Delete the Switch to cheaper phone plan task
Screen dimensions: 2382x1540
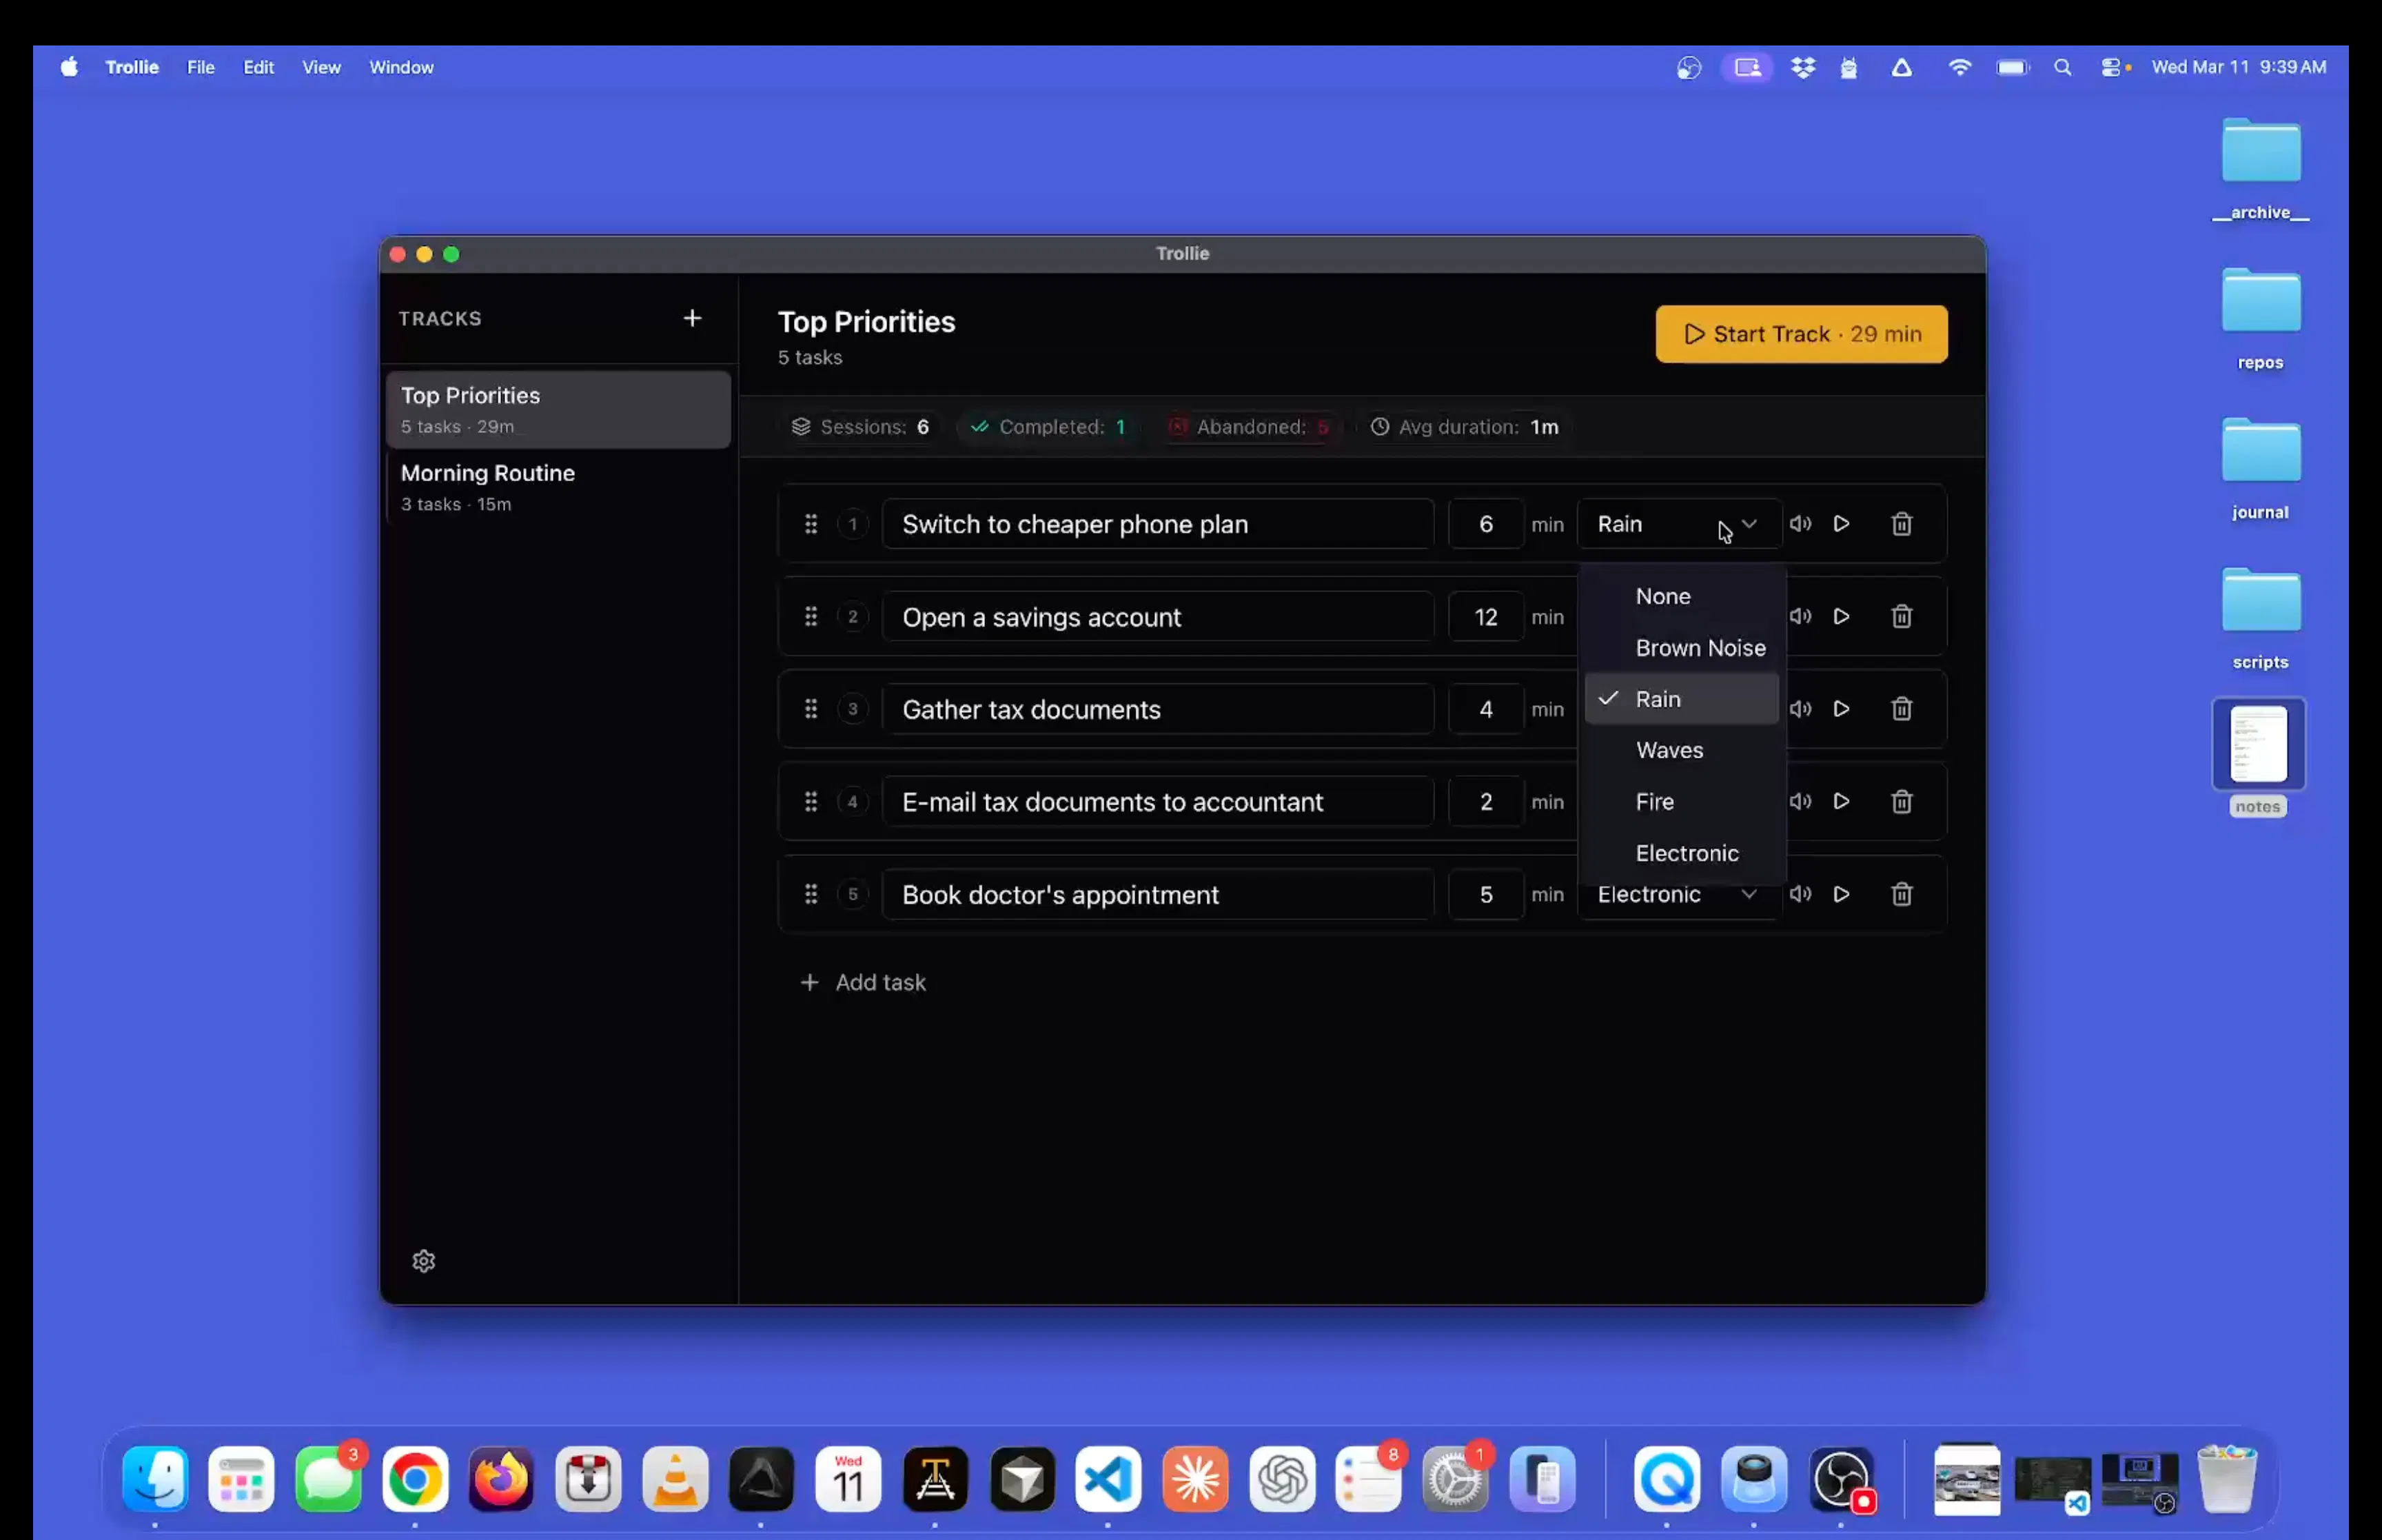(x=1901, y=524)
